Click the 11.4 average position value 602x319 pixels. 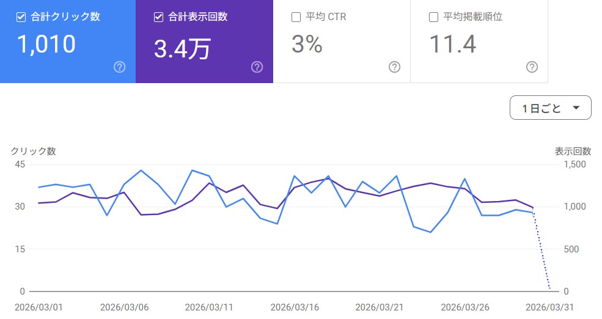pos(452,45)
